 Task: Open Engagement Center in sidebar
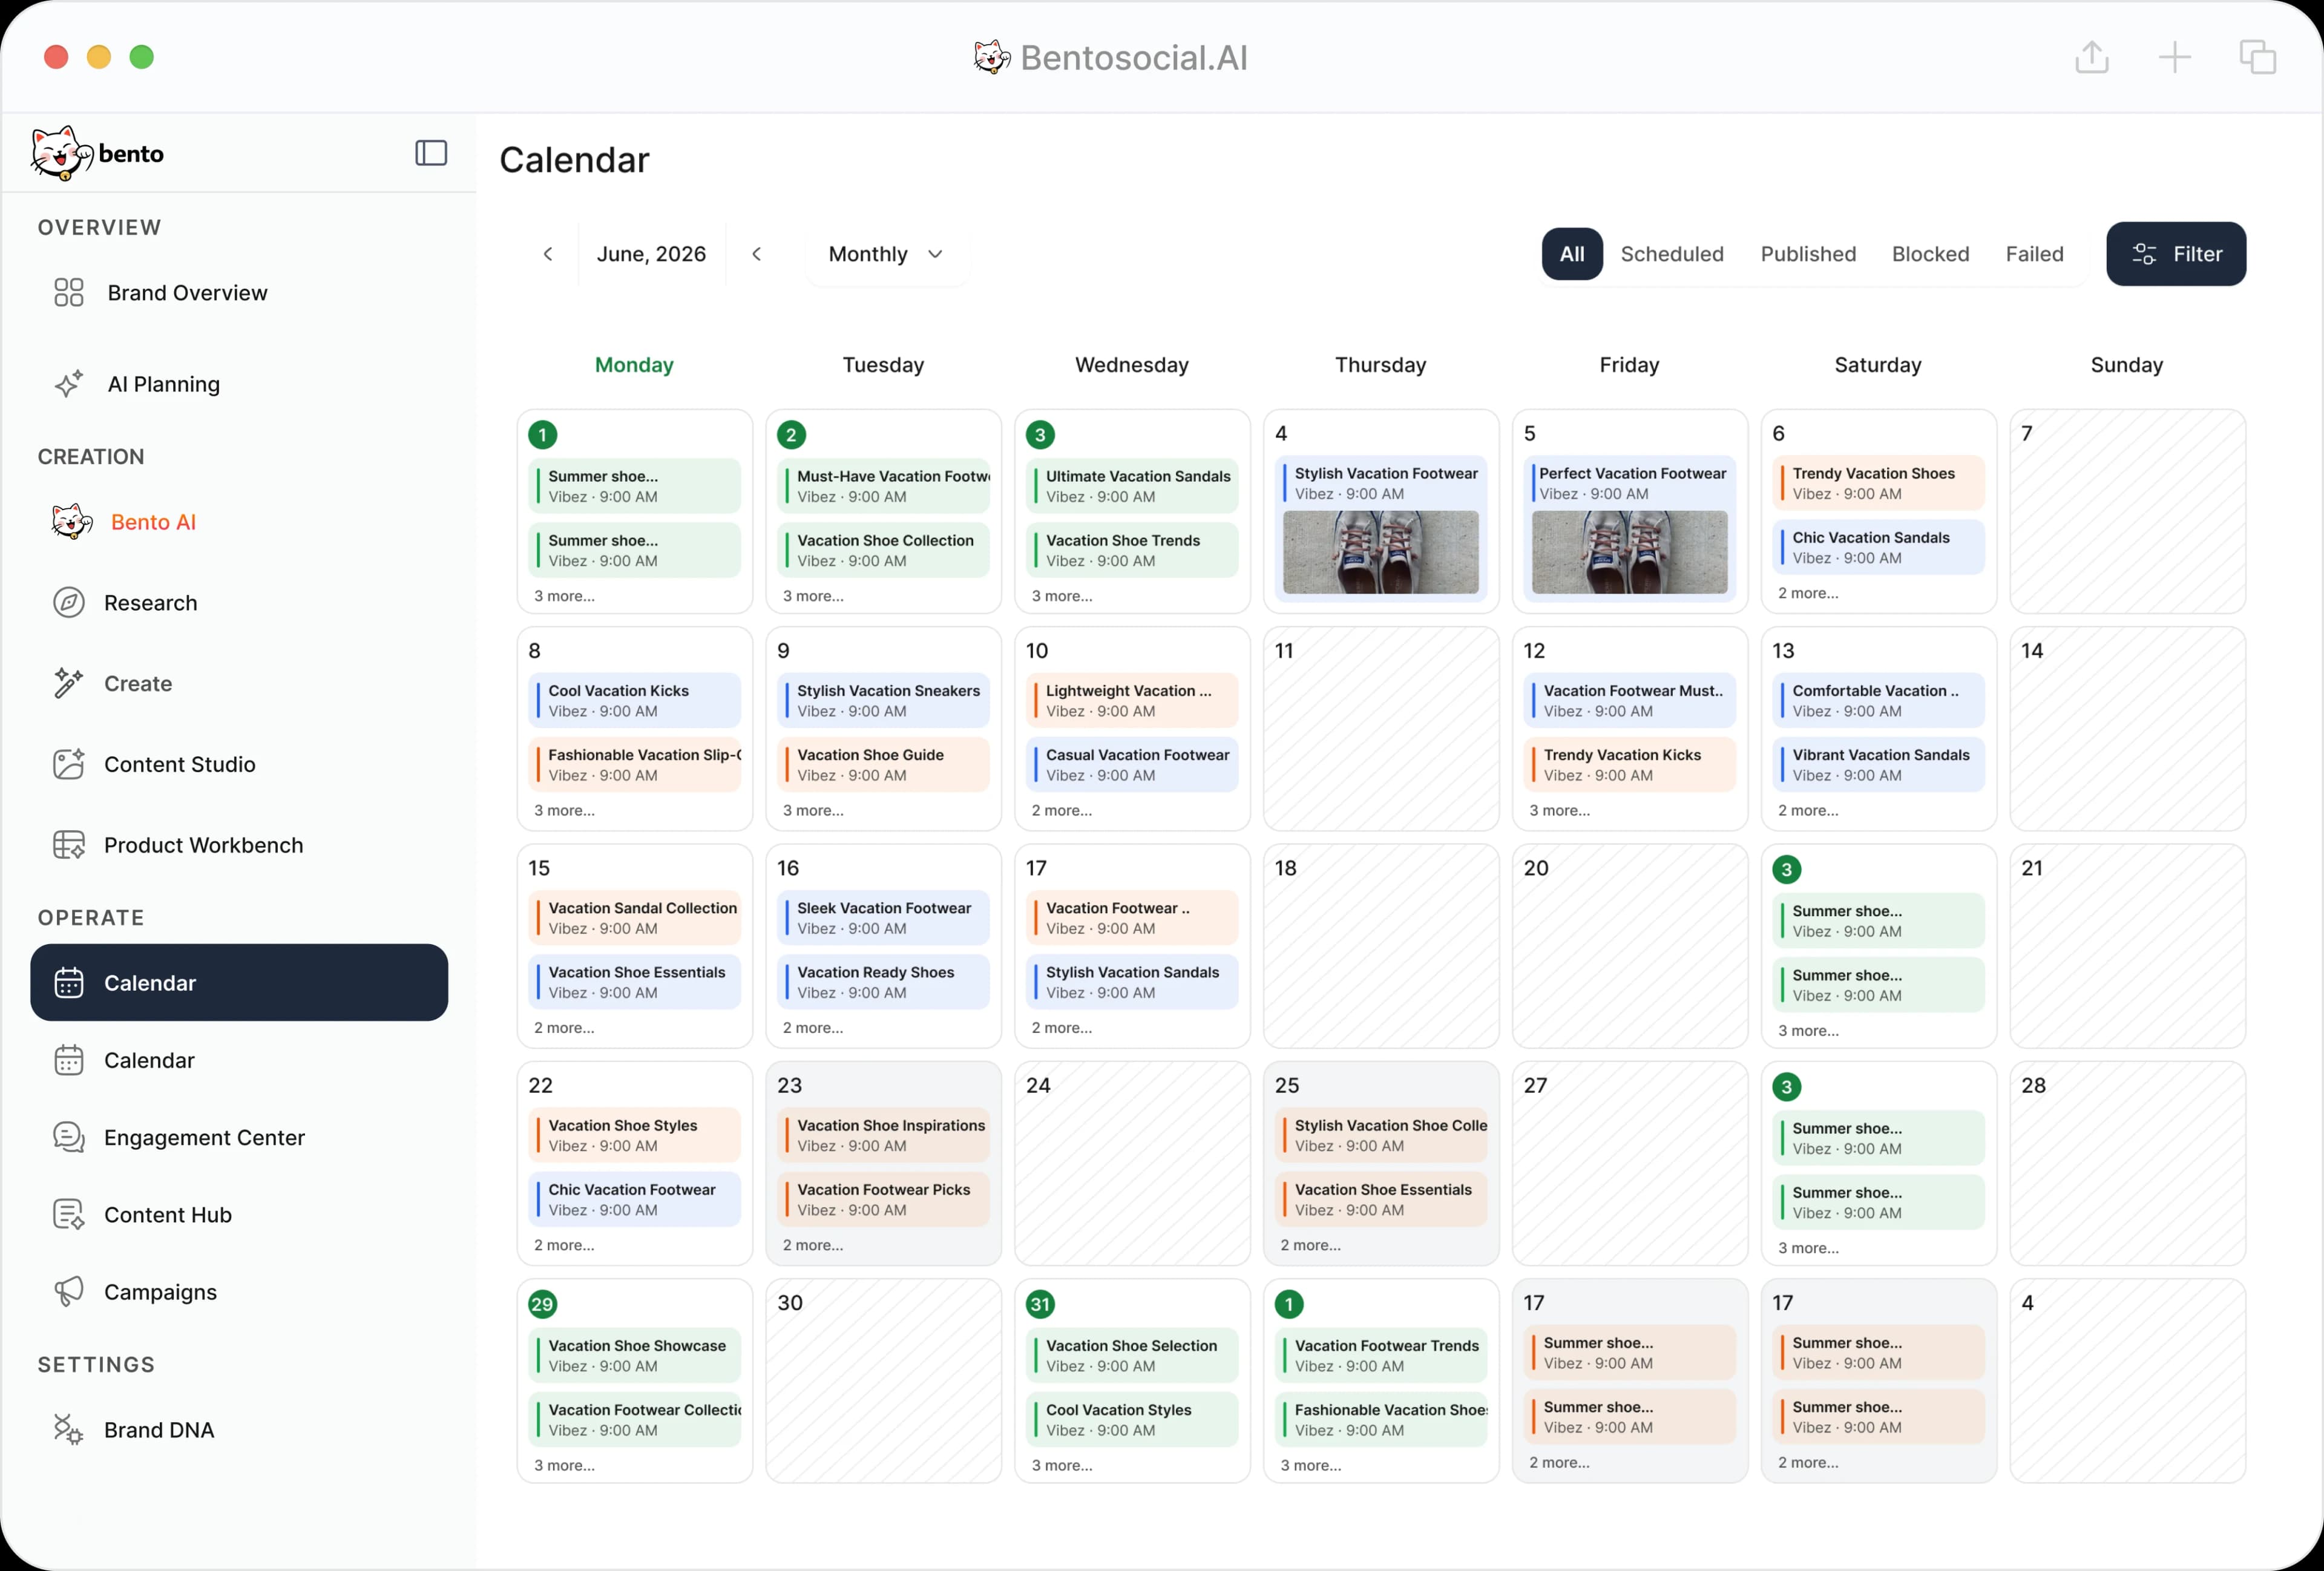[x=239, y=1137]
